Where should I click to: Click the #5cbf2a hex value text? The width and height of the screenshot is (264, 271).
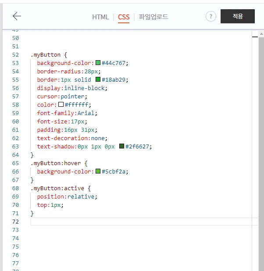point(114,172)
